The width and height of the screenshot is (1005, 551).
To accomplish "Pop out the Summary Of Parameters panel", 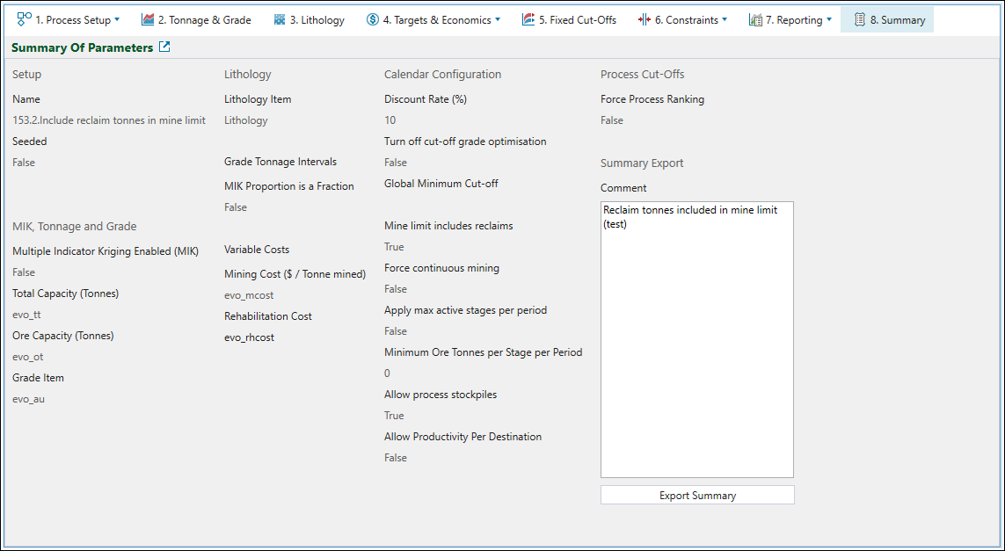I will click(164, 47).
